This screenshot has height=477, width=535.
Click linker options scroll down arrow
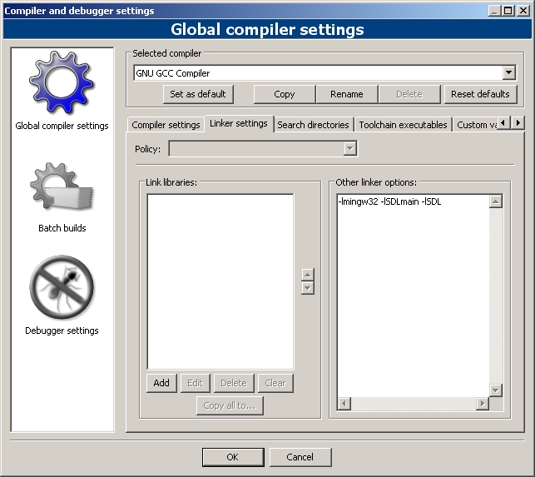pyautogui.click(x=495, y=390)
